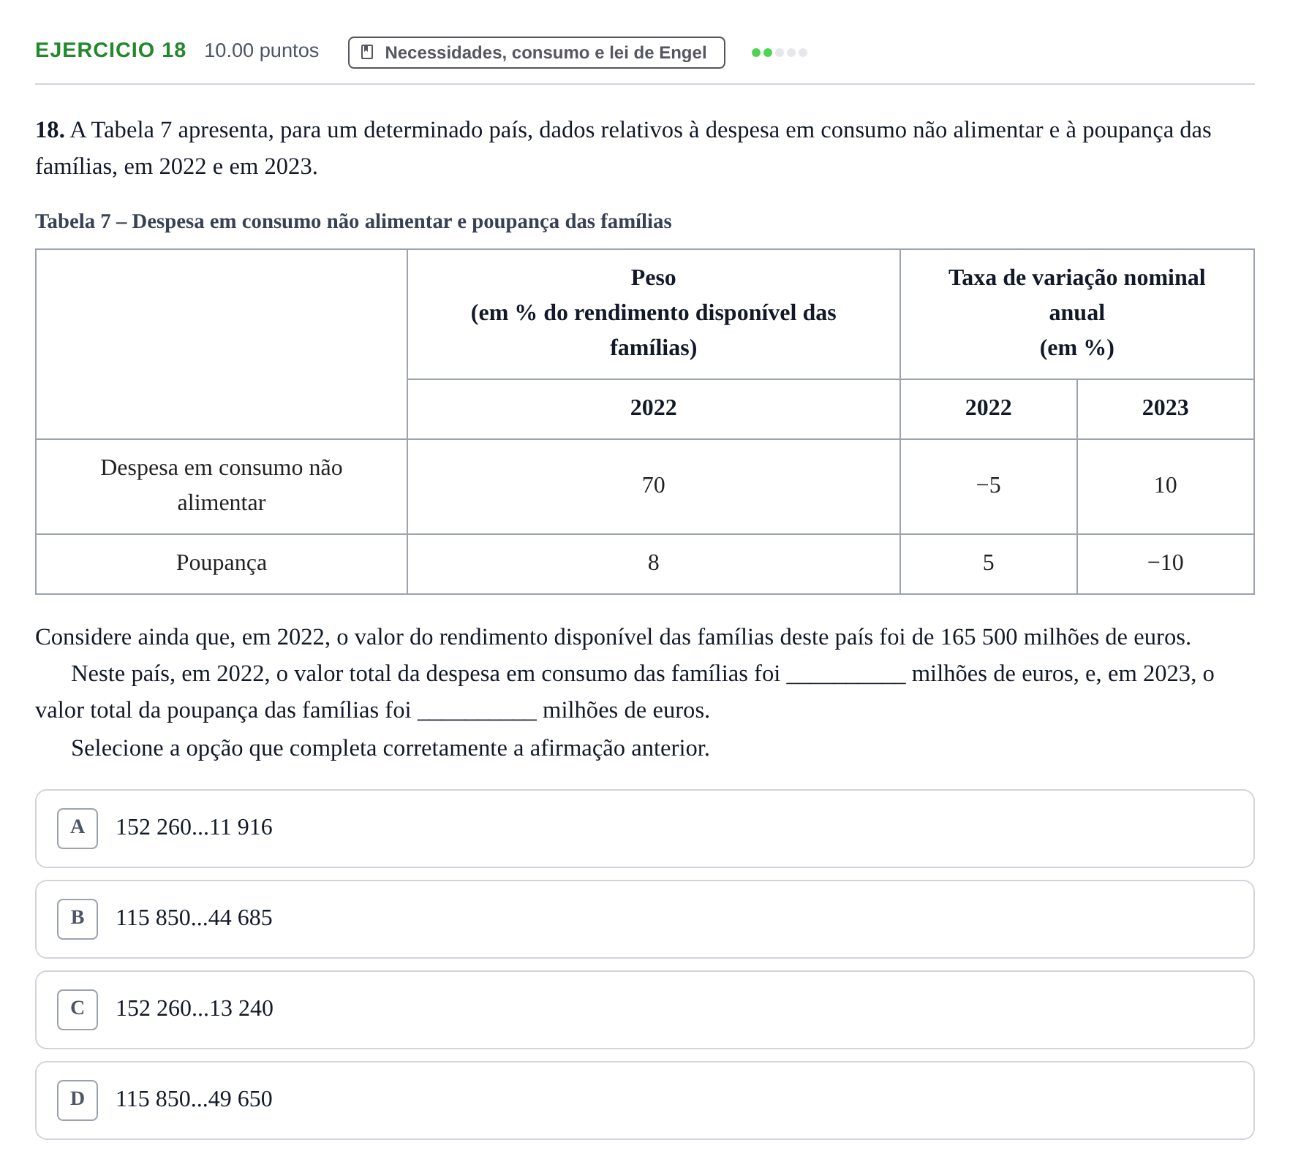Click the 'Despesa em consumo não alimentar' row label
1290x1175 pixels.
coord(222,486)
